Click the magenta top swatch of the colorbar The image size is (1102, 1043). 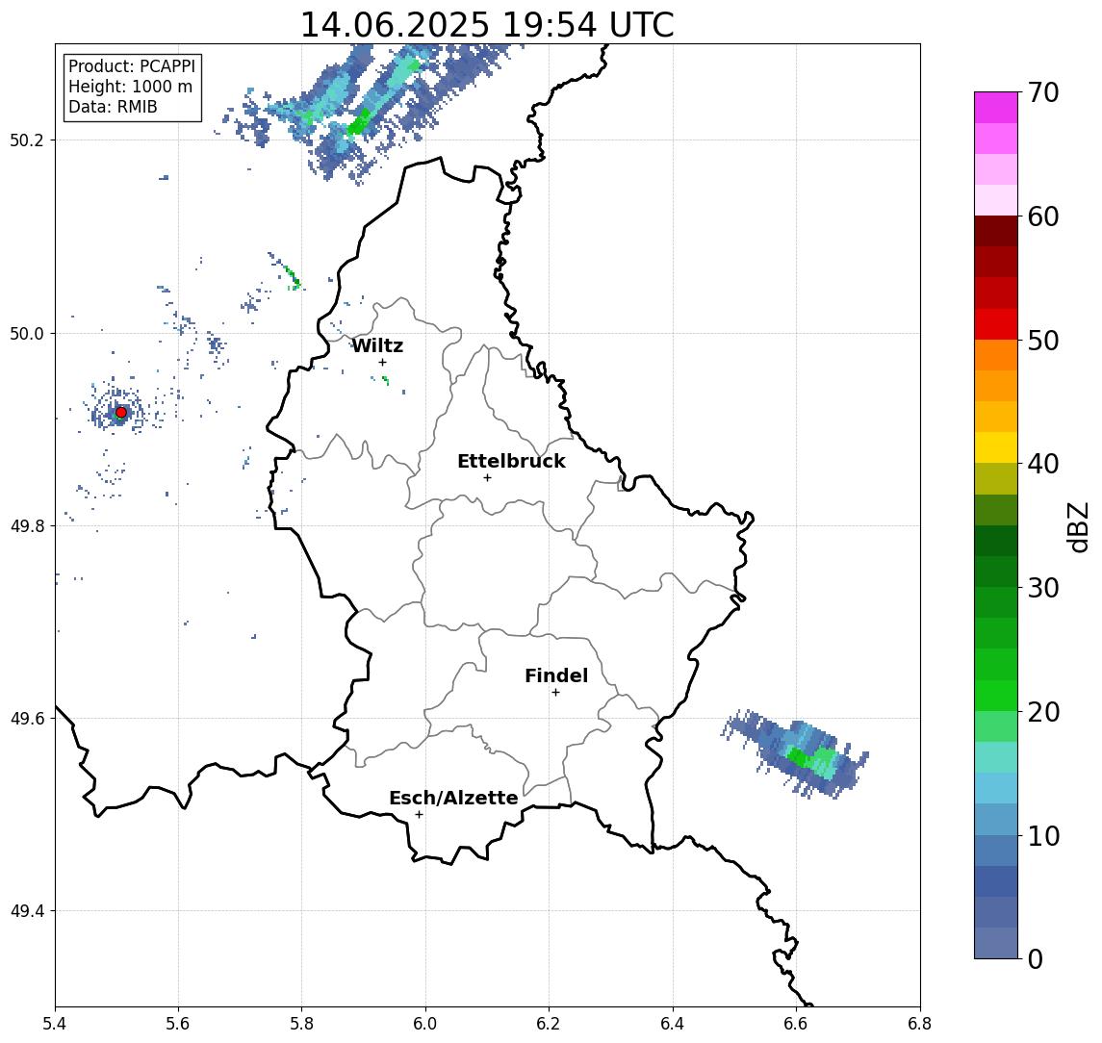996,108
